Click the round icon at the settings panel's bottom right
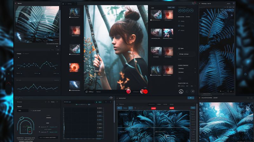This screenshot has width=254, height=142. tap(193, 92)
